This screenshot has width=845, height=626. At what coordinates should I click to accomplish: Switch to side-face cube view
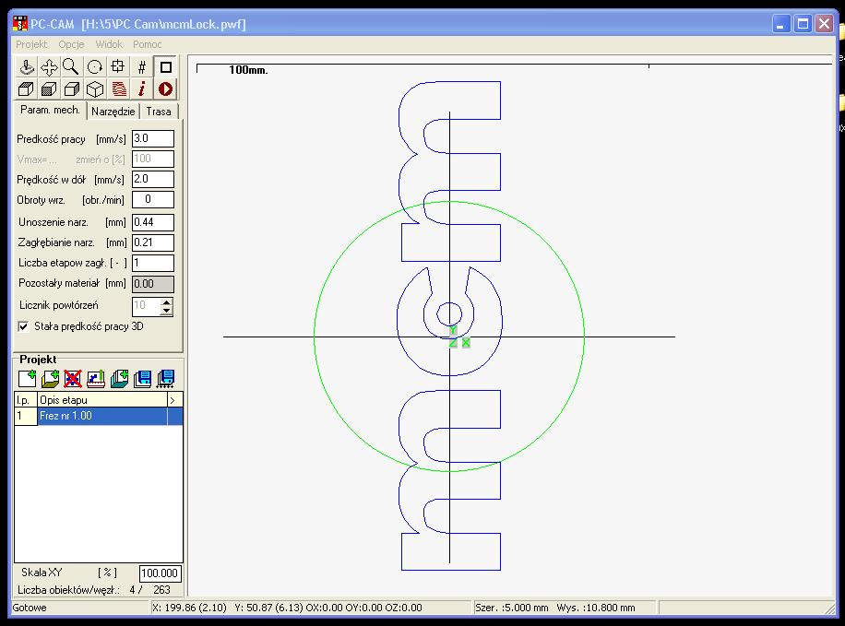(x=72, y=89)
